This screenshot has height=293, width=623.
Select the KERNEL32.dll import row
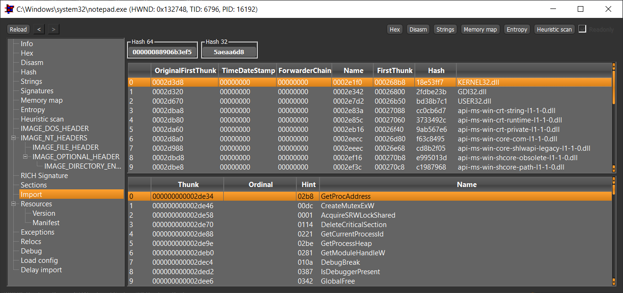370,82
